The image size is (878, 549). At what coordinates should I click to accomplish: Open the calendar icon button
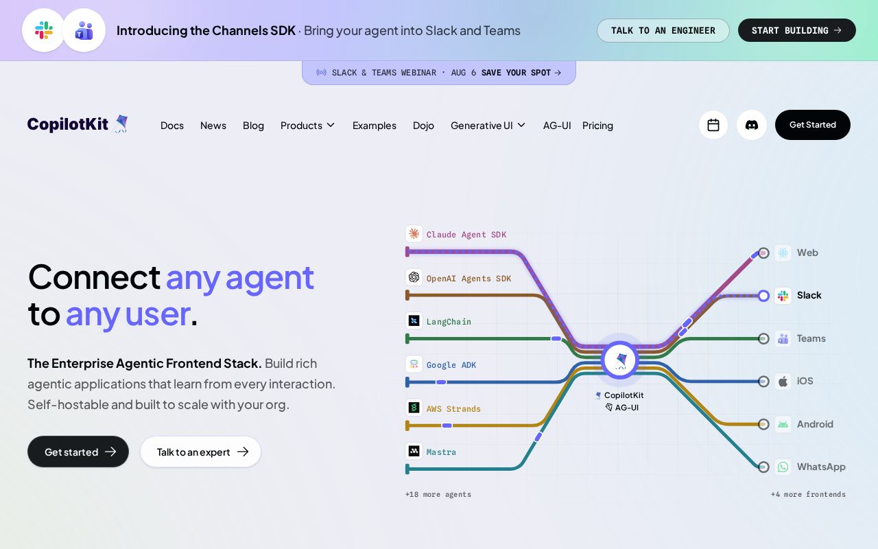tap(713, 125)
